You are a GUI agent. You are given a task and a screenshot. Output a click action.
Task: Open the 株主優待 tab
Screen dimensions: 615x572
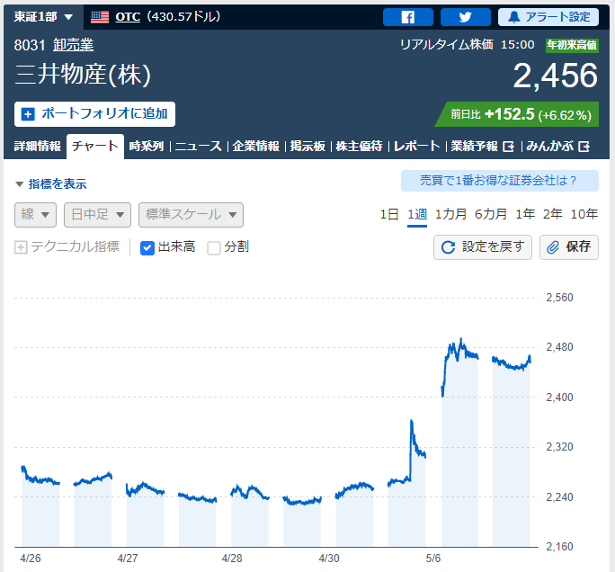[359, 146]
